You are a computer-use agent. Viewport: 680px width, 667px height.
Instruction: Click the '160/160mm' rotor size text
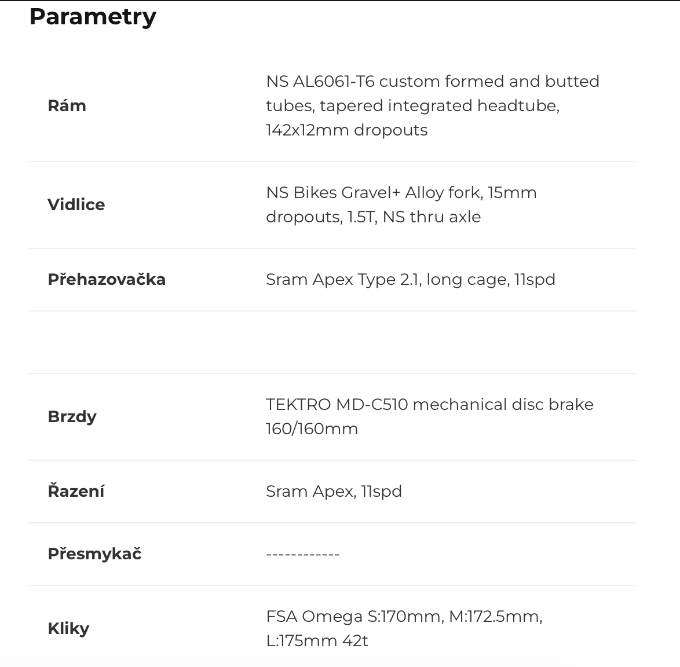coord(312,429)
